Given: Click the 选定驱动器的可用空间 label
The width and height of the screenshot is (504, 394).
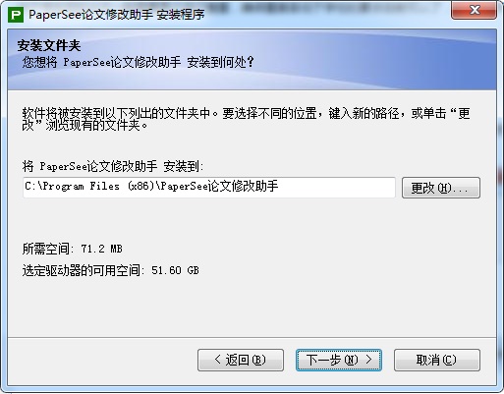Looking at the screenshot, I should point(84,270).
